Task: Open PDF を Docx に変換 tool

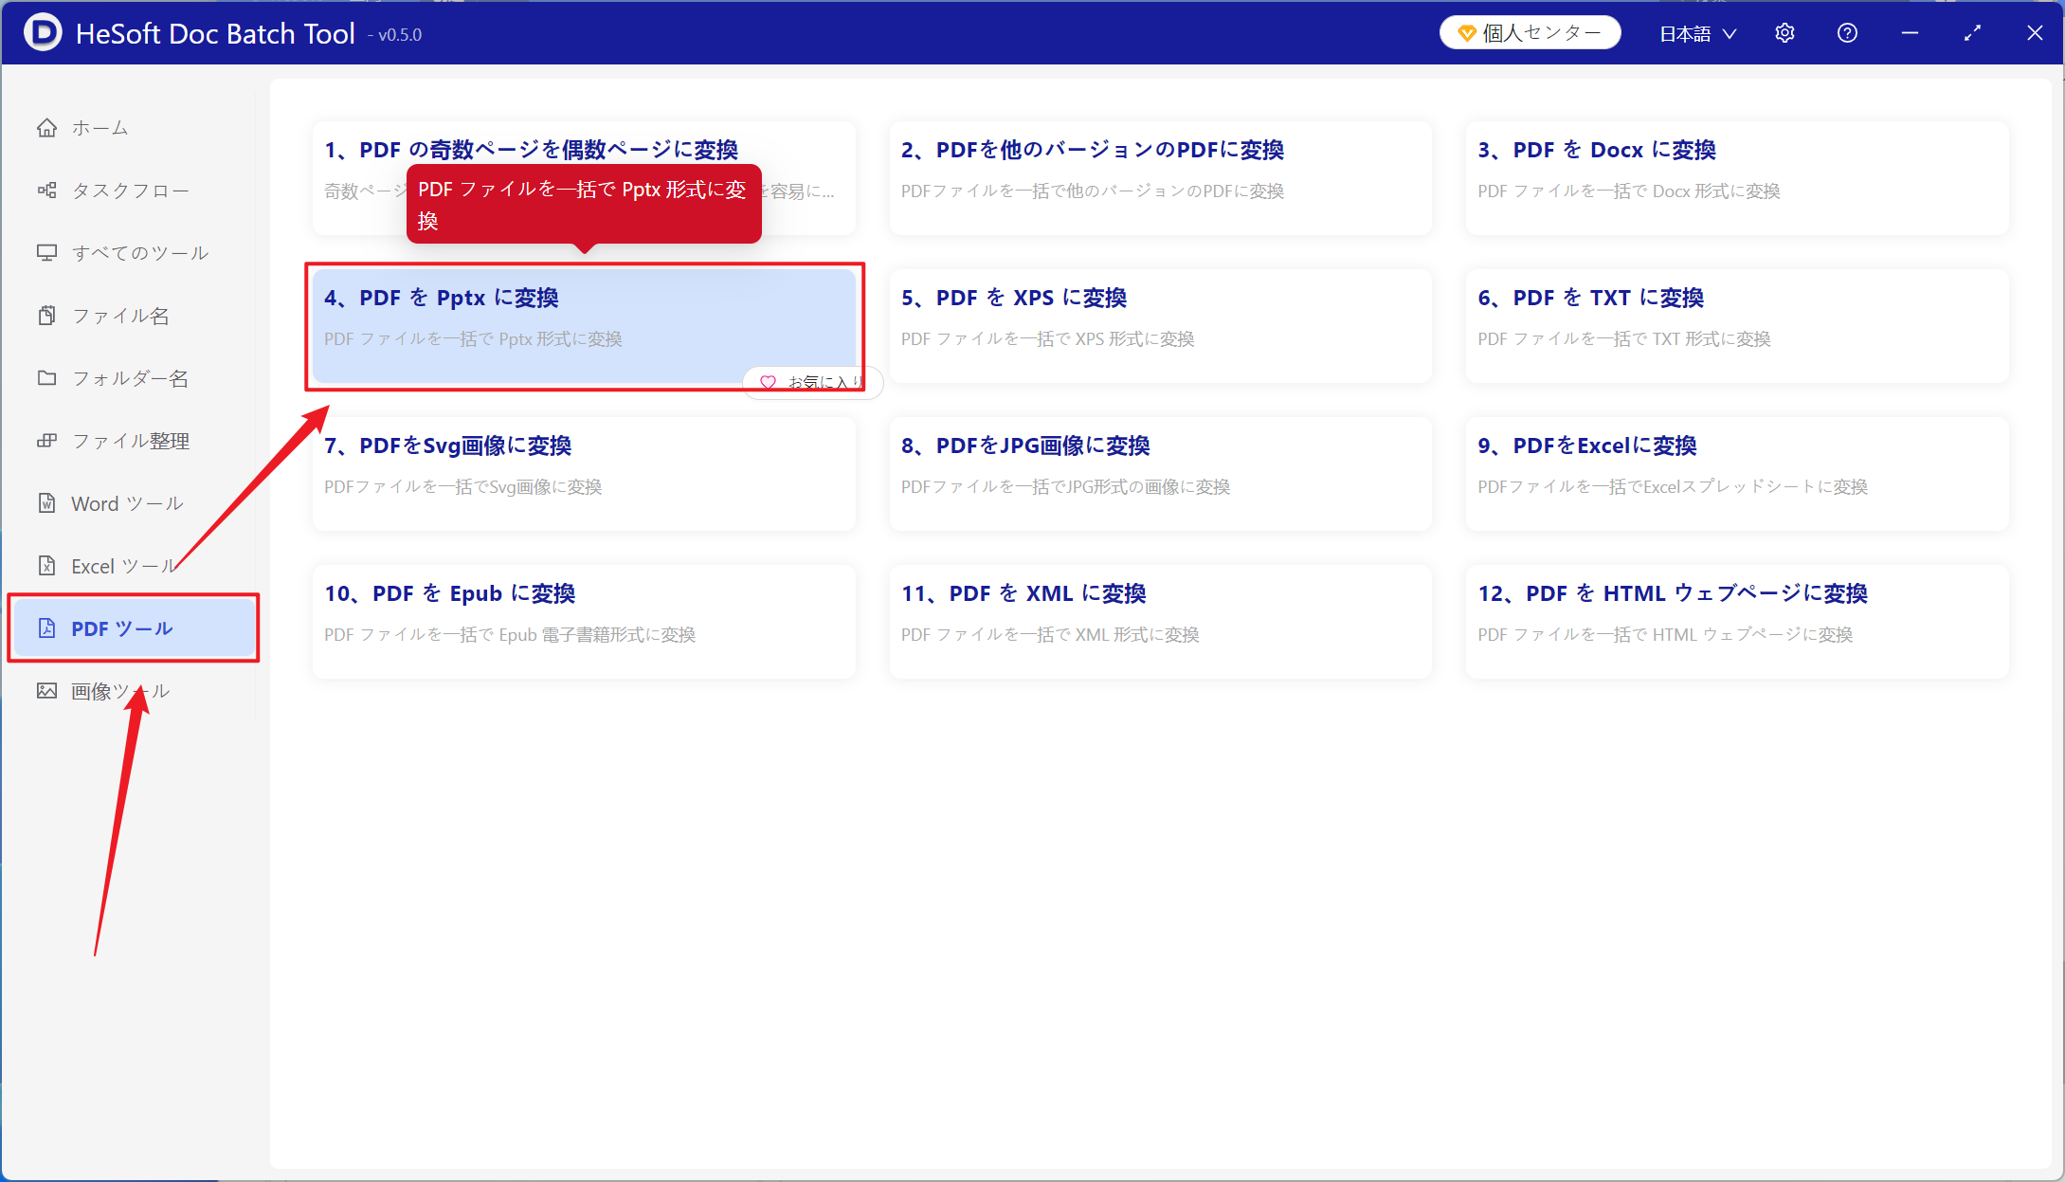Action: pos(1736,178)
